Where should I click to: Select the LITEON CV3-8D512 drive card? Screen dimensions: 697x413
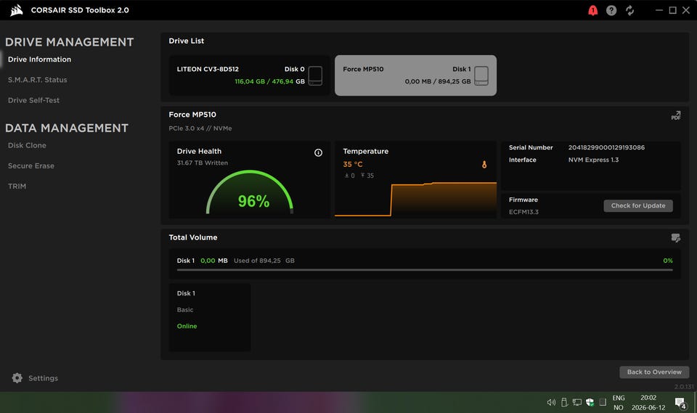tap(249, 75)
